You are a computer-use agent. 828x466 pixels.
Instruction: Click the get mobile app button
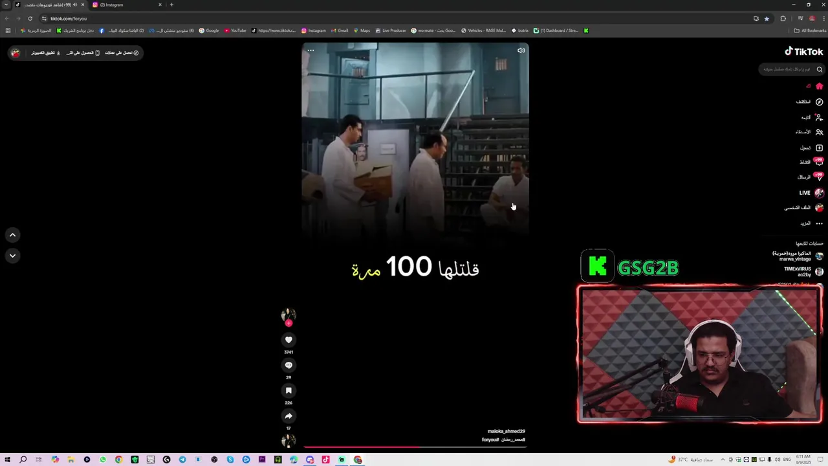coord(83,53)
